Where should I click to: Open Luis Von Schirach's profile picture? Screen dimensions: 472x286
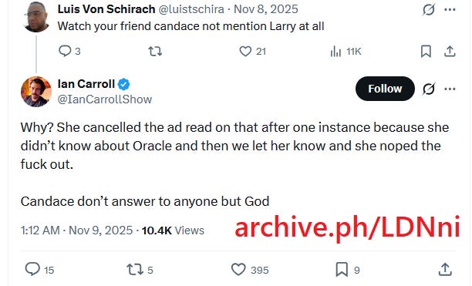[37, 17]
